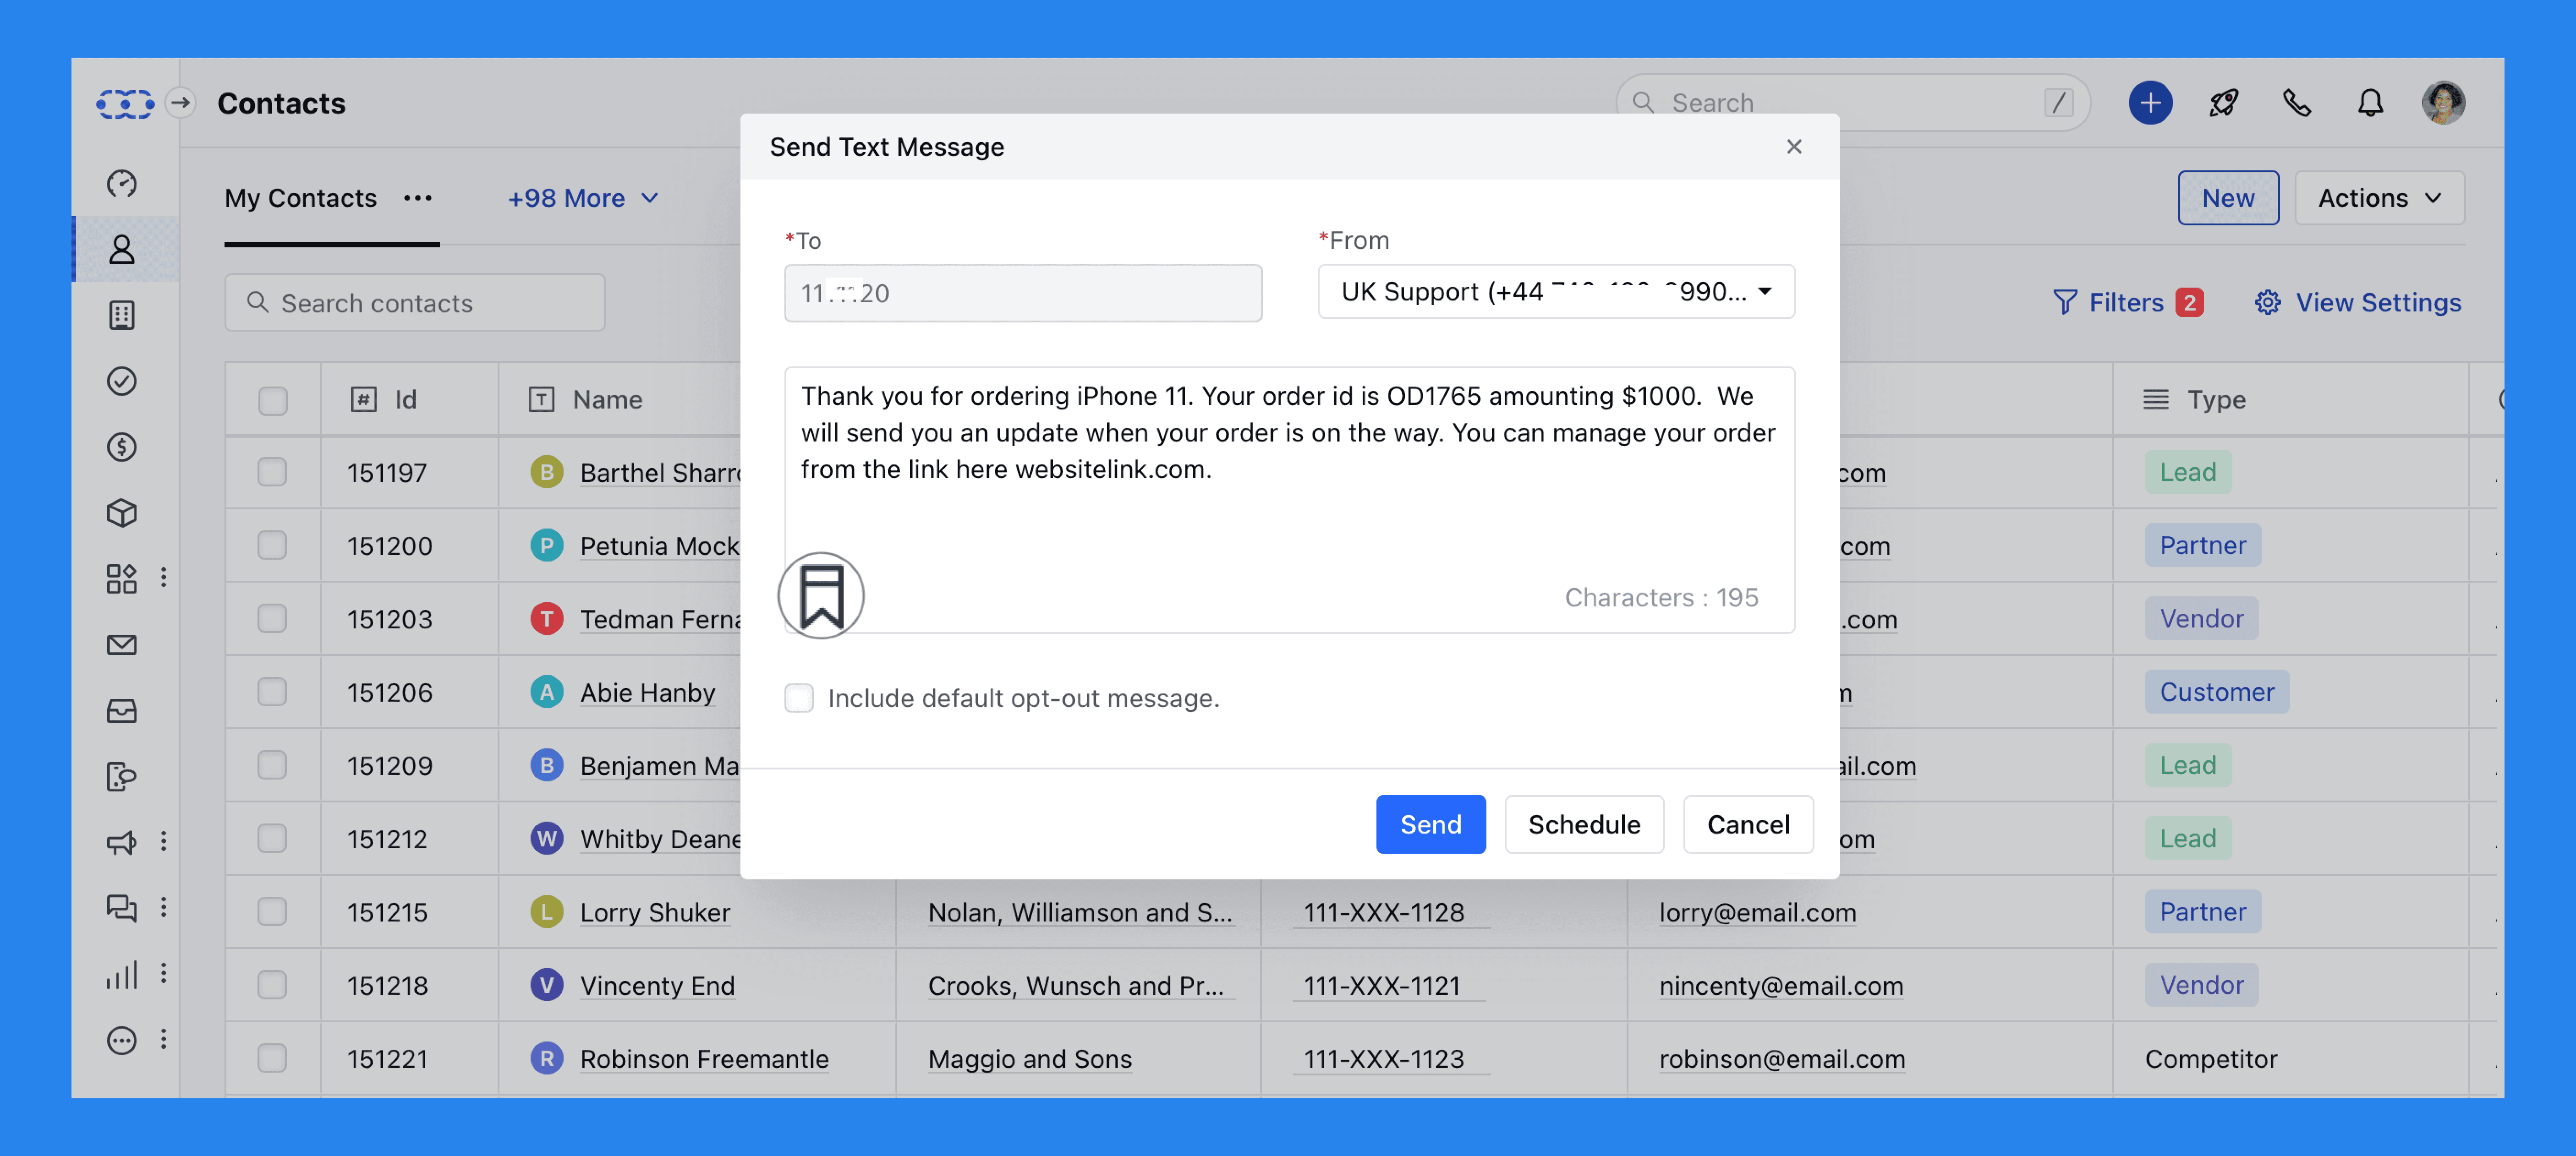The width and height of the screenshot is (2576, 1156).
Task: Open the lorry@email.com email link
Action: 1757,912
